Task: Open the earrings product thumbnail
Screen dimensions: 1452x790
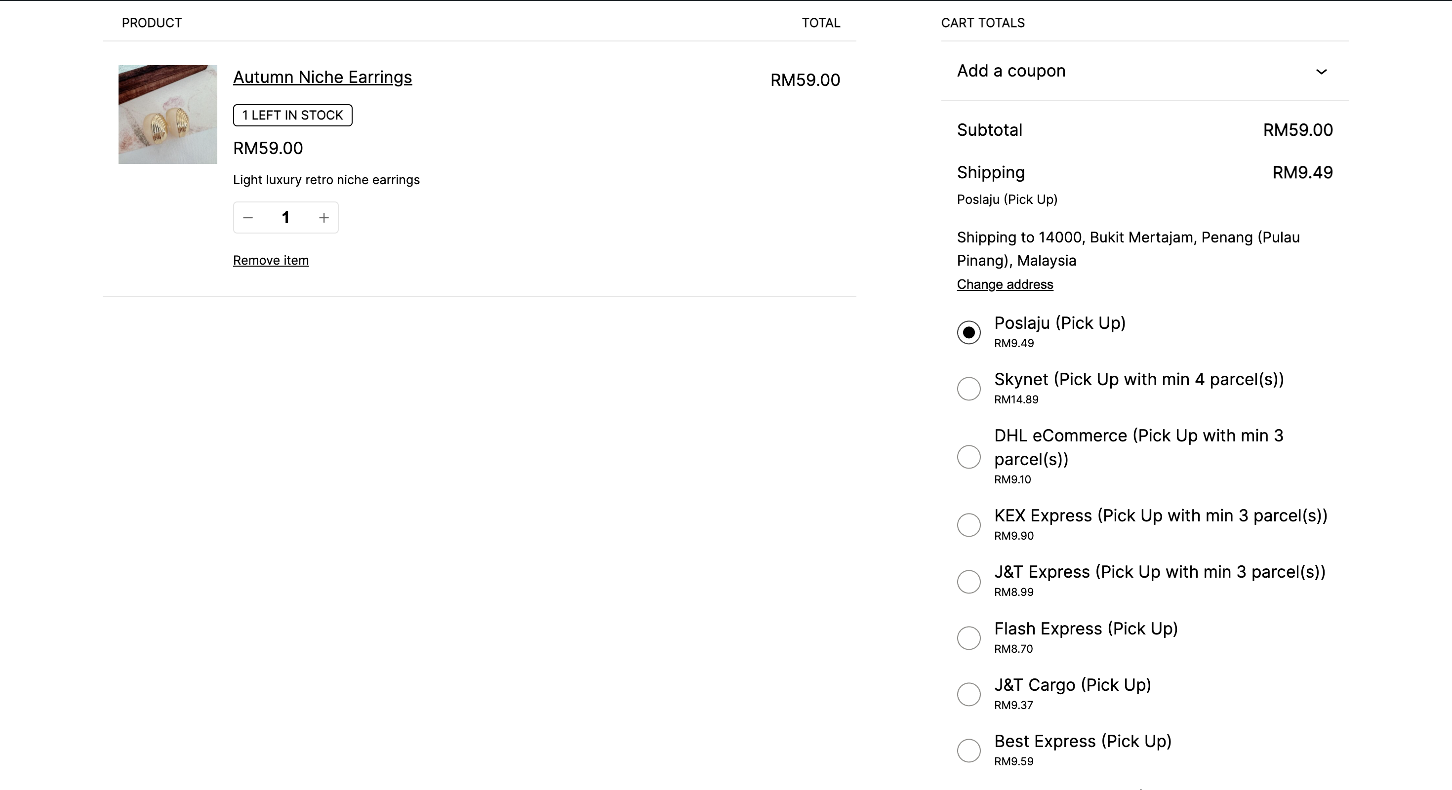Action: pos(167,115)
